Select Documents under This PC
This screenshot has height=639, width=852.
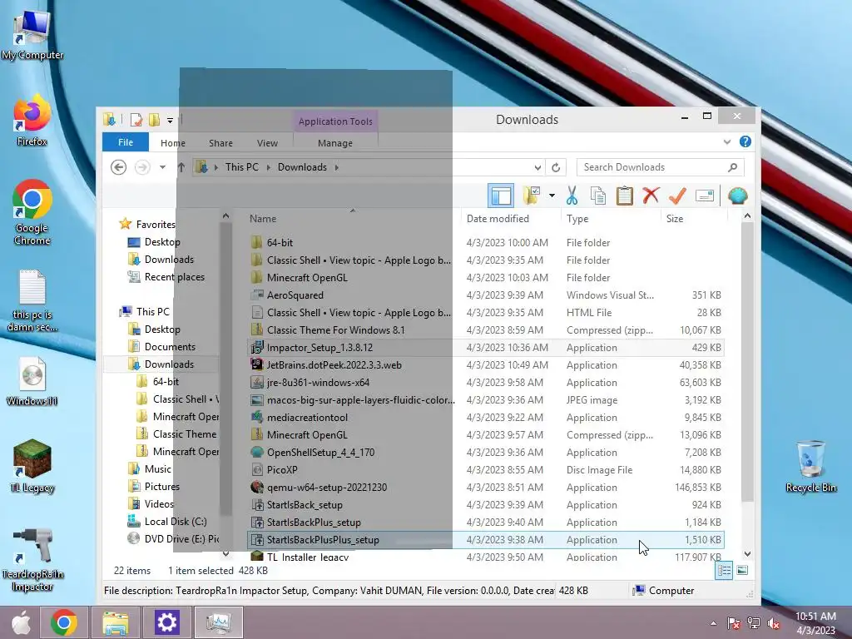click(x=170, y=347)
